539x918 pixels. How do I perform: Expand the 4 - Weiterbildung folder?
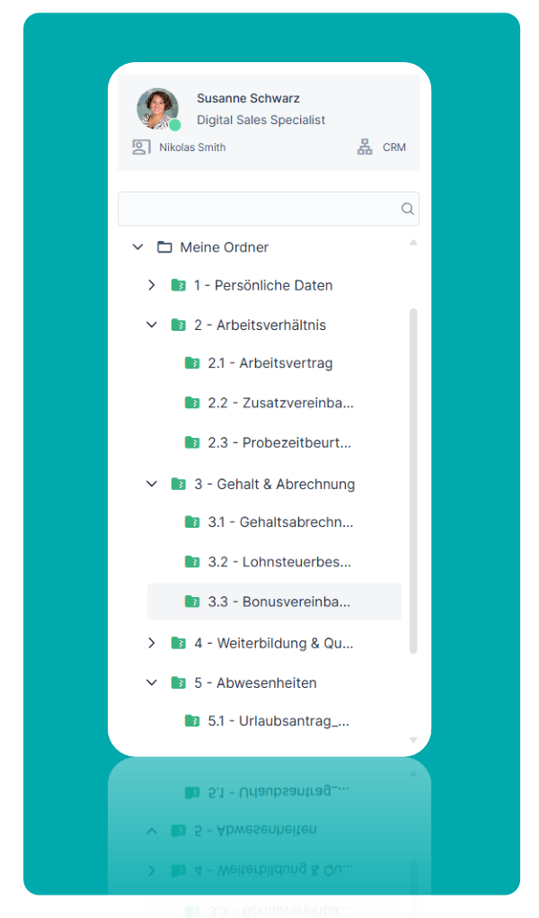pos(152,643)
